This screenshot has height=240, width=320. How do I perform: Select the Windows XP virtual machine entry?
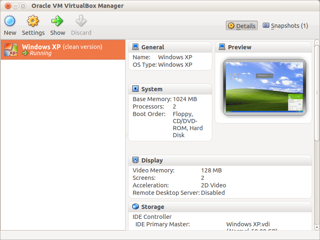(x=63, y=50)
